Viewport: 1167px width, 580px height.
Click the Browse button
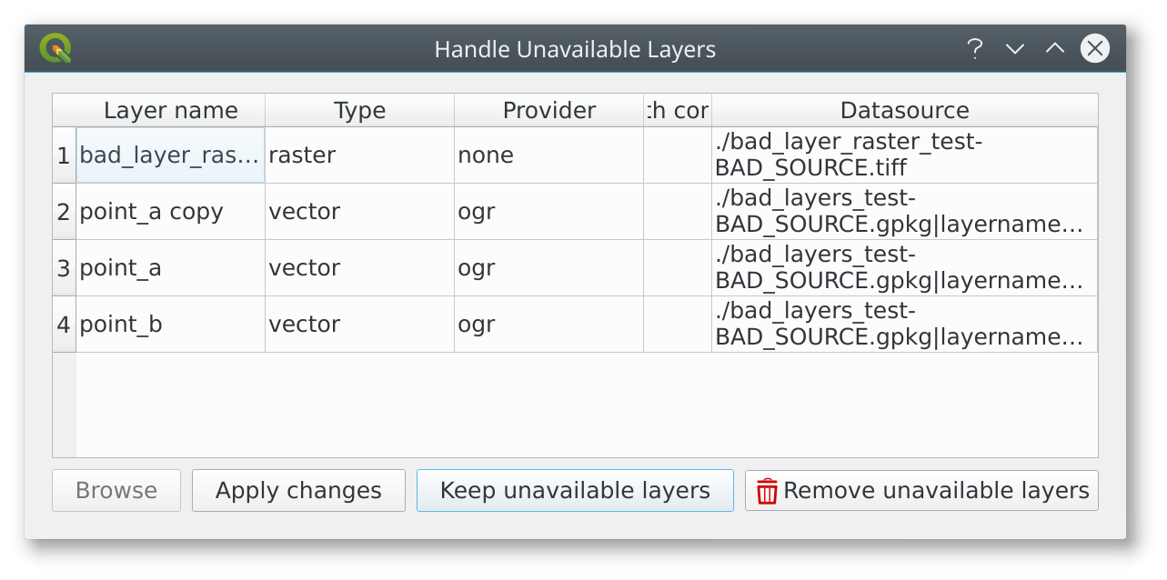pos(116,491)
